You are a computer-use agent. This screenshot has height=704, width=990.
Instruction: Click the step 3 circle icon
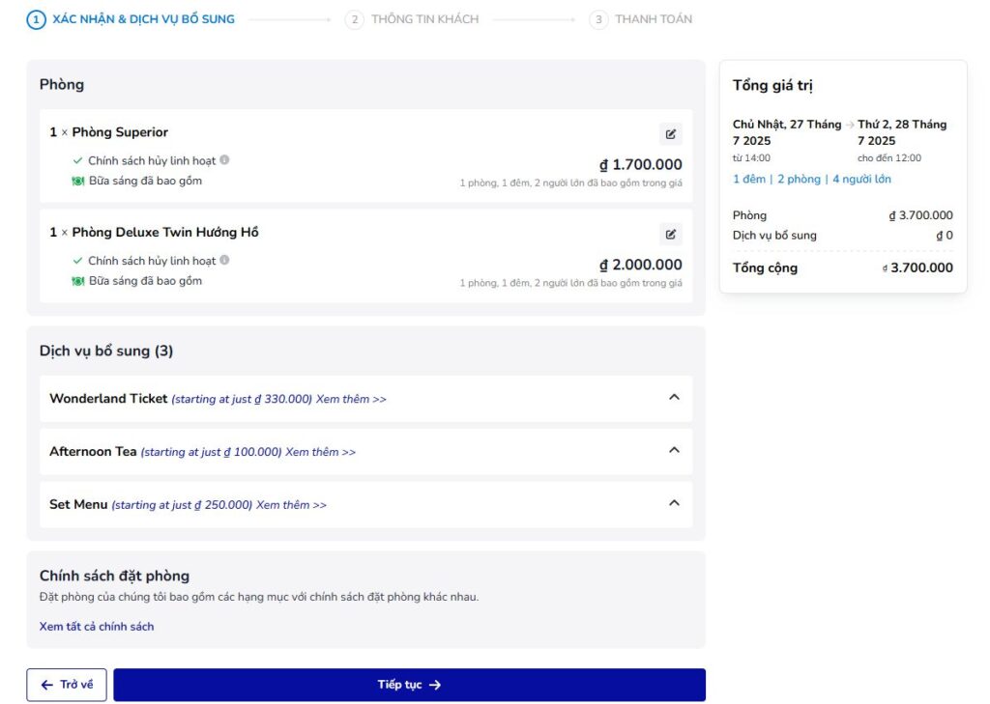click(x=598, y=19)
